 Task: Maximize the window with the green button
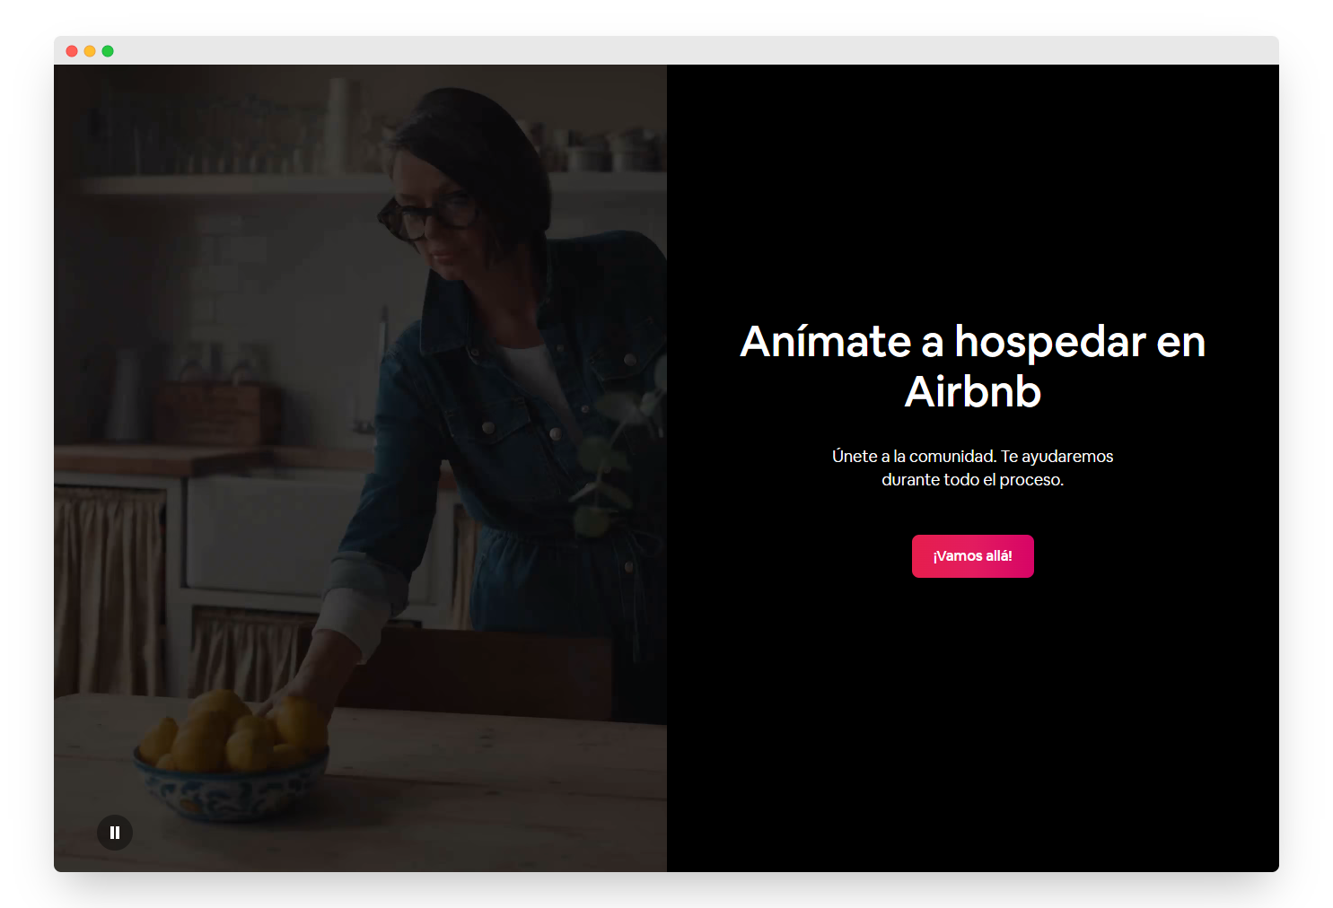point(108,51)
